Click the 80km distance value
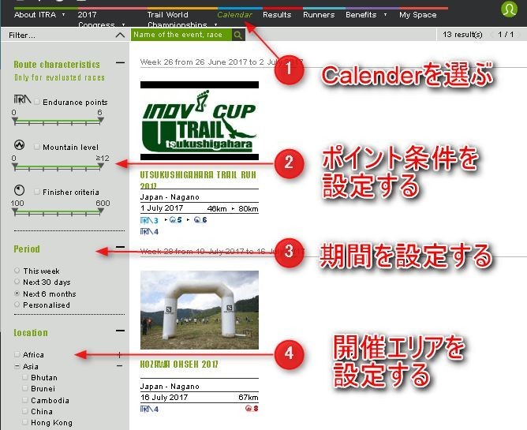 point(248,208)
